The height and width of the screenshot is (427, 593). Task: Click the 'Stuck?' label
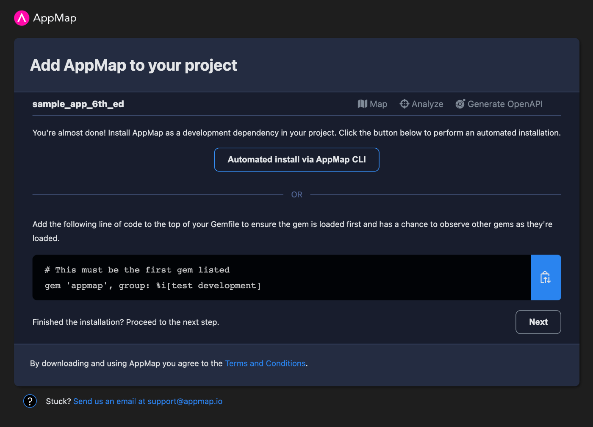58,401
